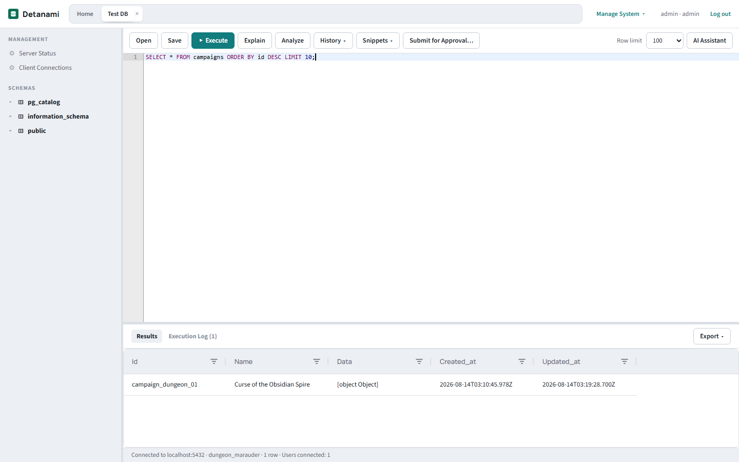Switch to the Results tab
Screen dimensions: 739x462
coord(147,336)
